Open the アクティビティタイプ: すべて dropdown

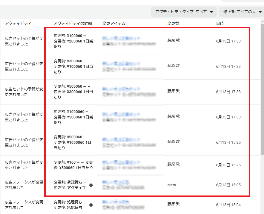[x=184, y=12]
